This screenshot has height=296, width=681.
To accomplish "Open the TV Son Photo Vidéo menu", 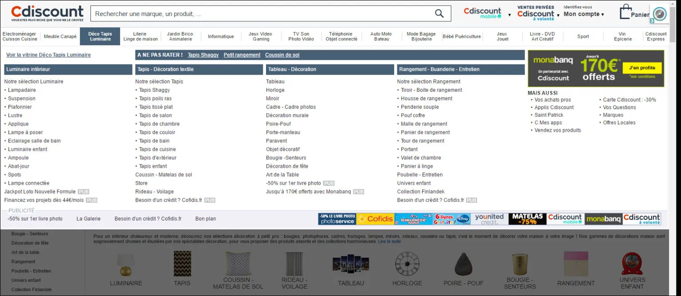I will pos(301,36).
